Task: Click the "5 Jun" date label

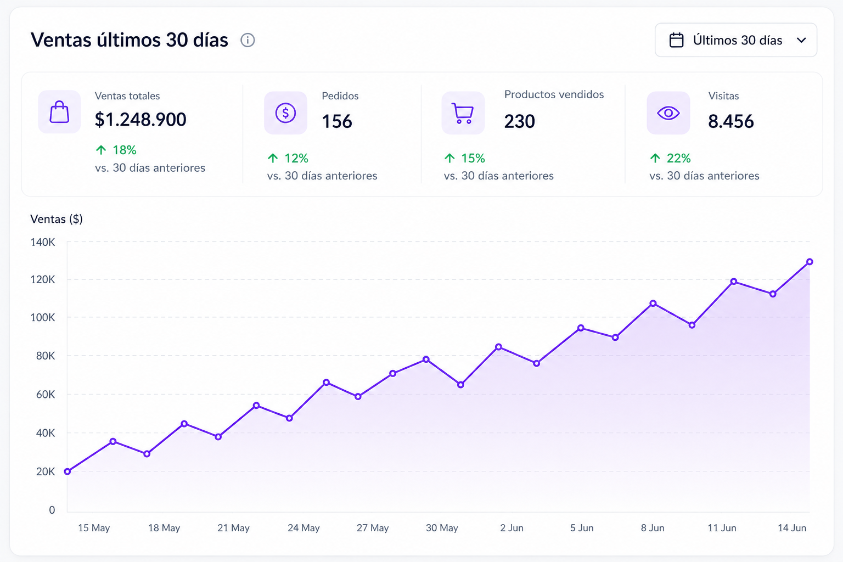Action: tap(582, 528)
